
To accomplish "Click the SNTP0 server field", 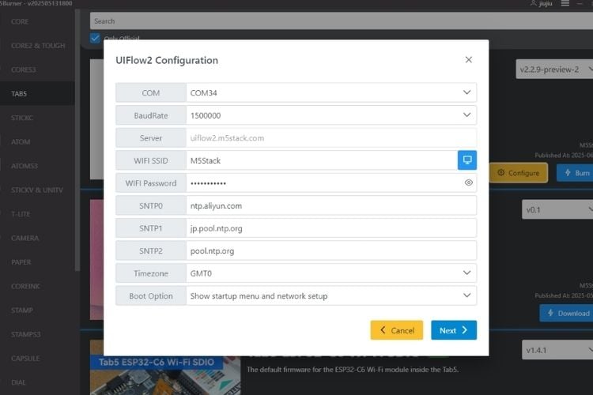I will coord(331,205).
